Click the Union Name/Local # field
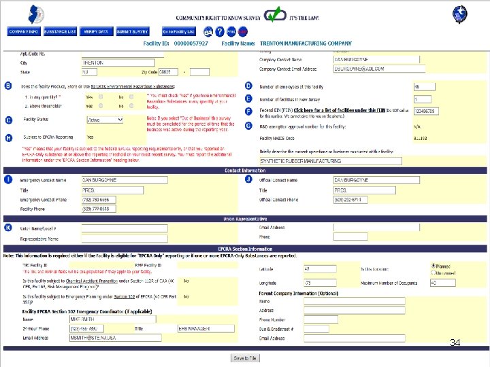 pos(125,228)
